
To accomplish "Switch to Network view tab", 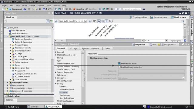I will pos(160,17).
